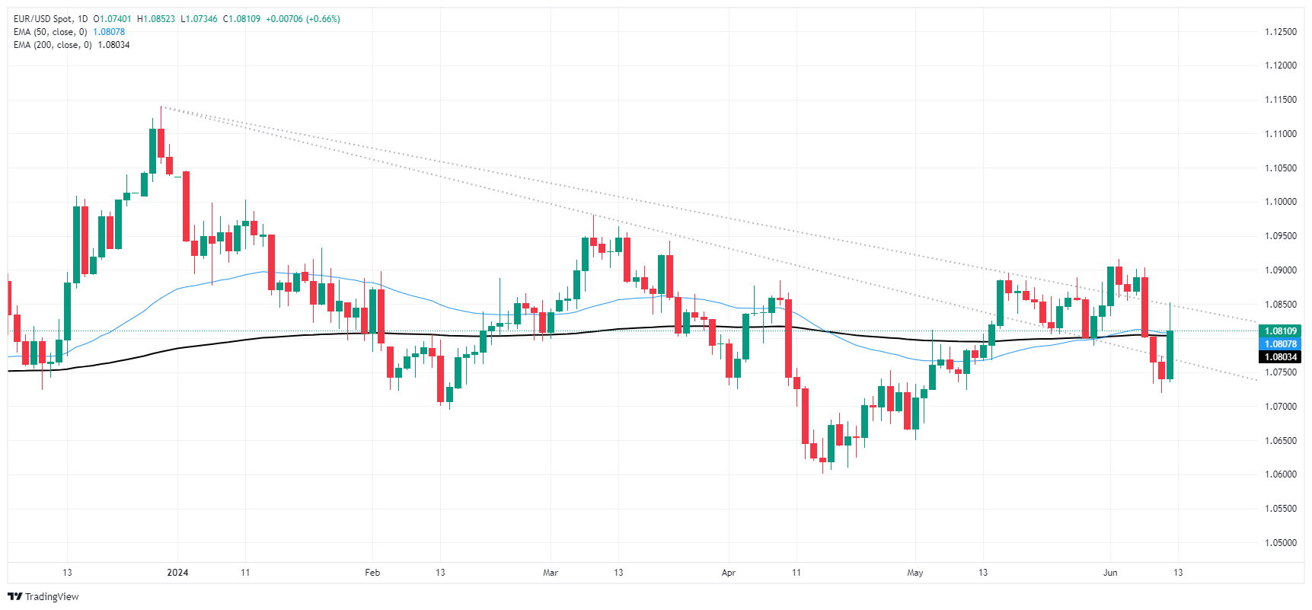Click the 1.10000 price axis label
The height and width of the screenshot is (610, 1312).
pyautogui.click(x=1280, y=202)
